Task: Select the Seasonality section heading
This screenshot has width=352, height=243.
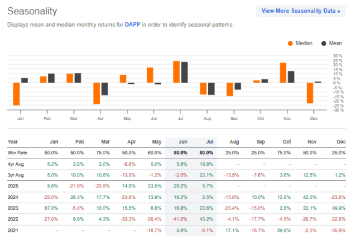Action: click(x=32, y=11)
